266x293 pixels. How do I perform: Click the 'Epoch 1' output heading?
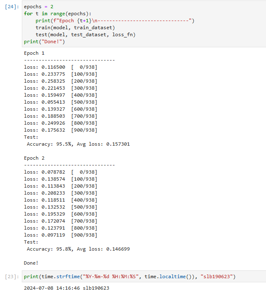[x=34, y=53]
